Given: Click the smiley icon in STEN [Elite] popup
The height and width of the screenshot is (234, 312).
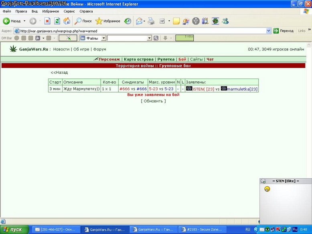Looking at the screenshot, I should pyautogui.click(x=267, y=189).
